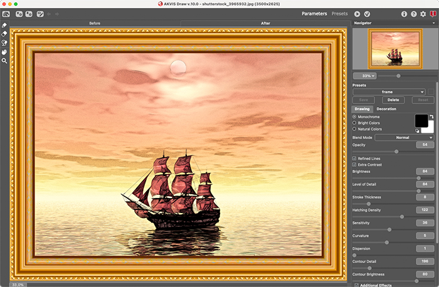Swap colors using the curved arrow icon

coord(431,117)
